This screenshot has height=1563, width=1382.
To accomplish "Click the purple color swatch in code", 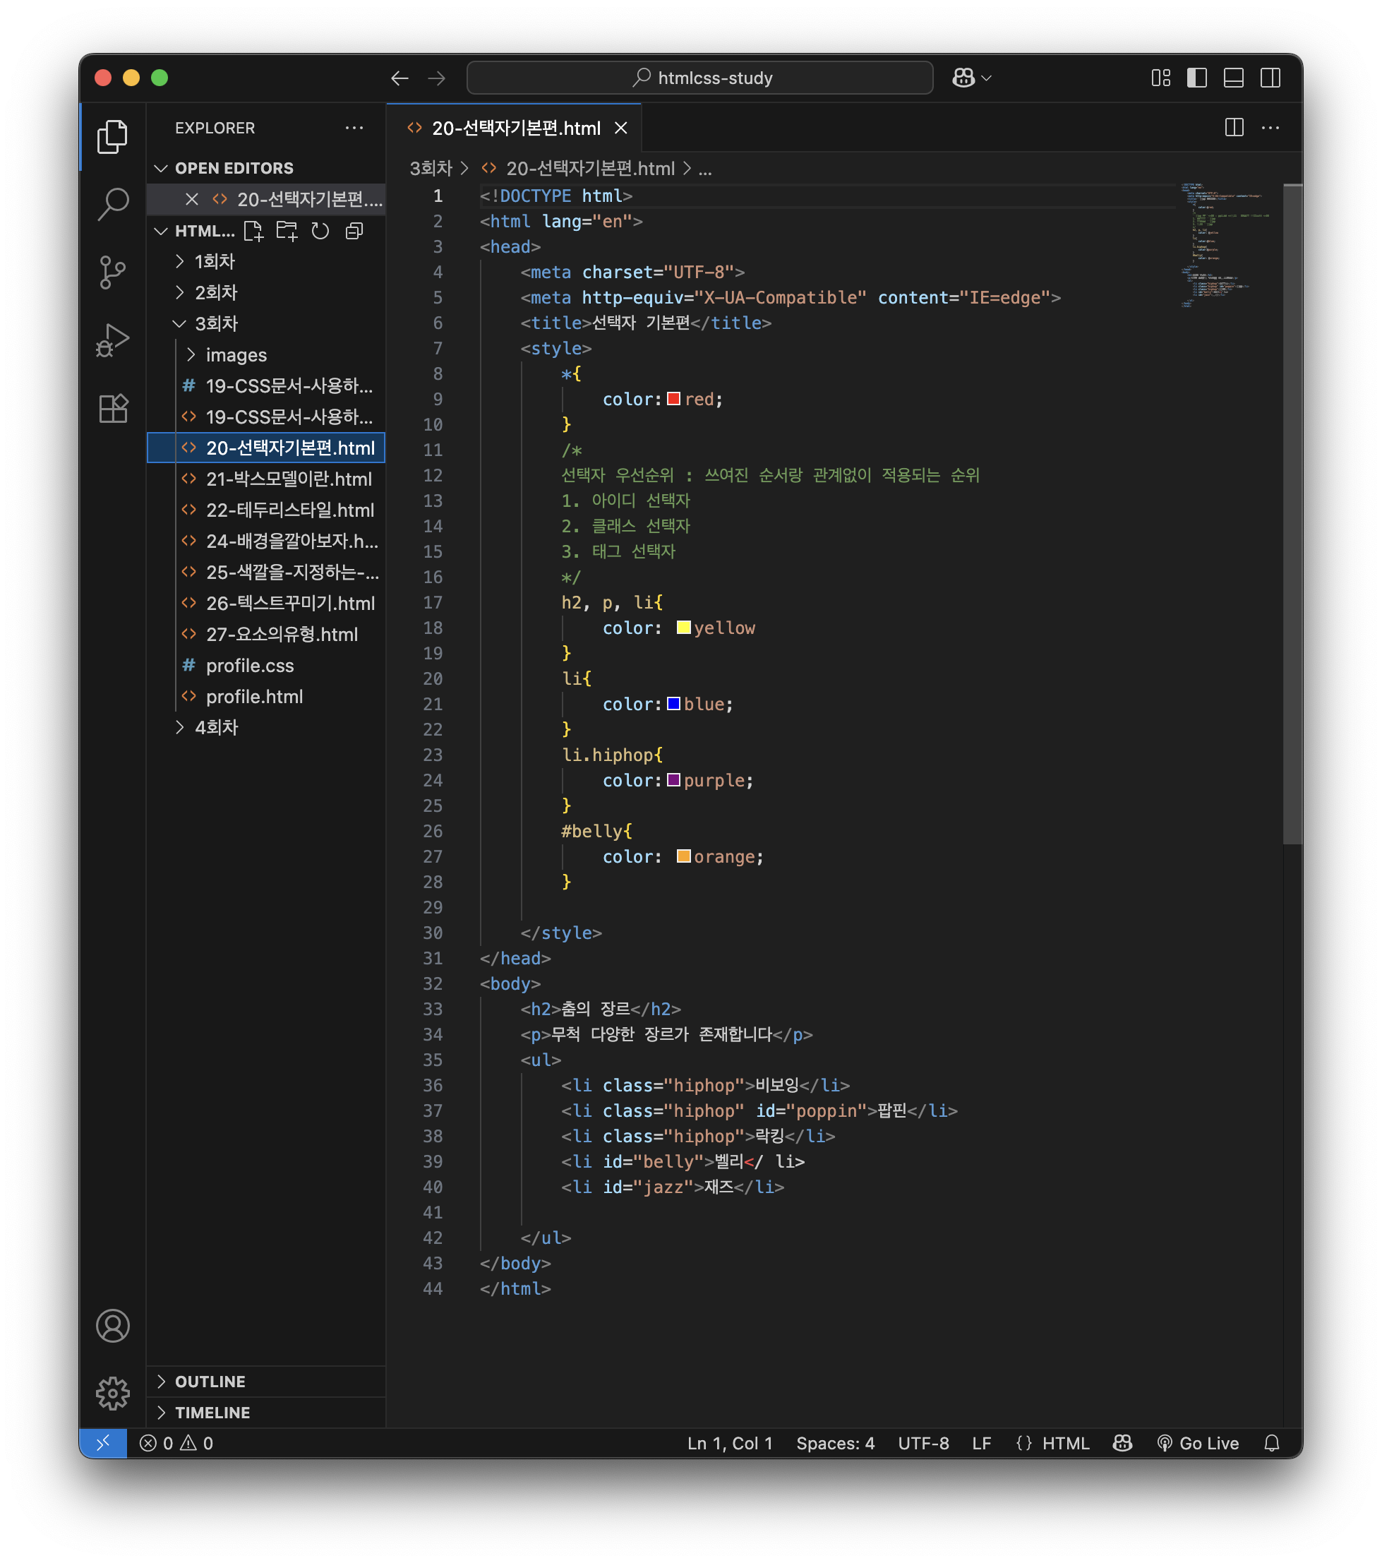I will click(x=673, y=780).
